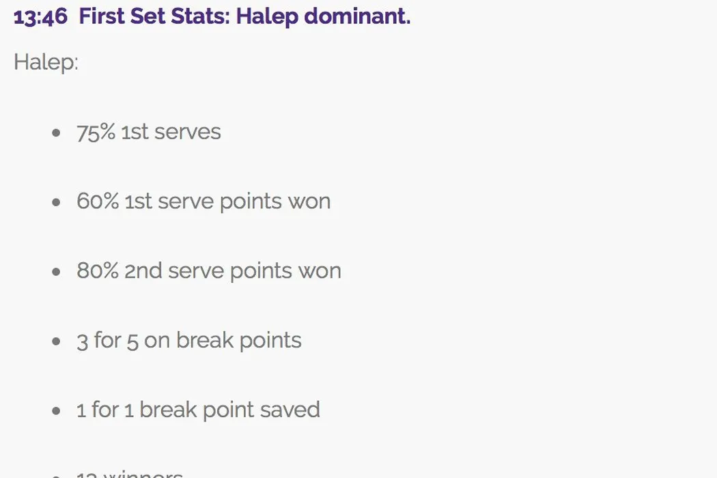Select the "60% 1st serve points won" line
Image resolution: width=717 pixels, height=478 pixels.
coord(203,201)
